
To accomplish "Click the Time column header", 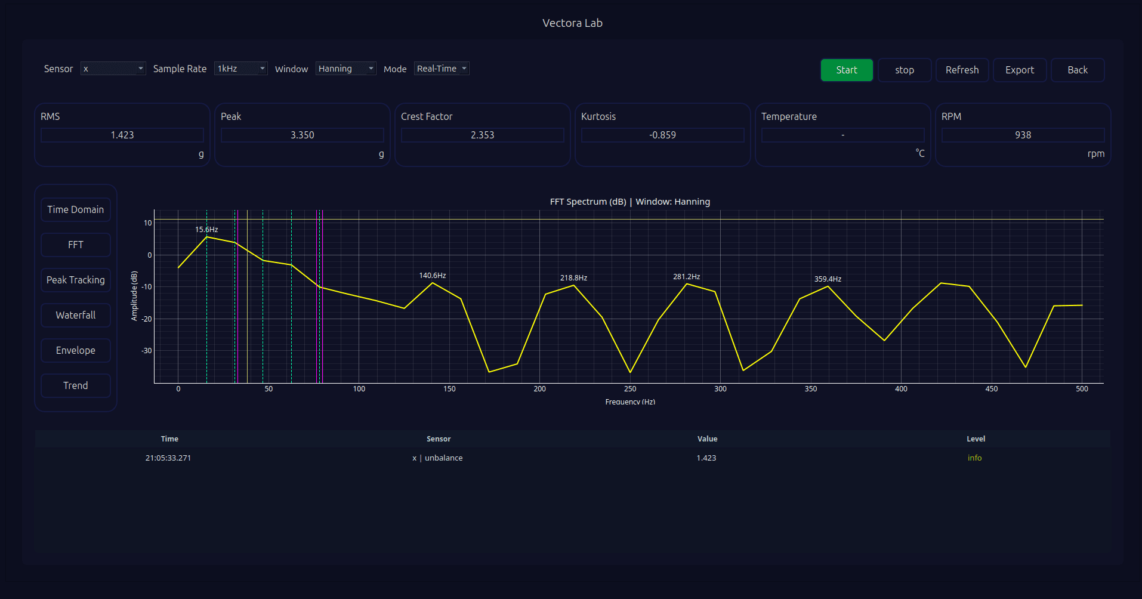I will coord(169,439).
